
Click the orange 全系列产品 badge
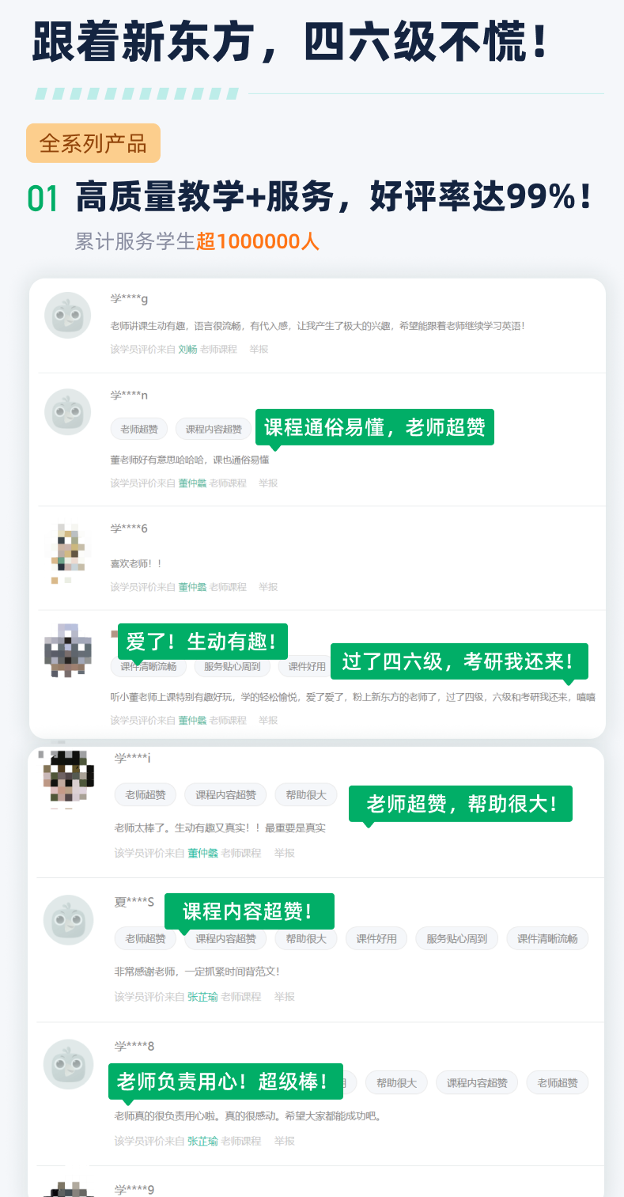(x=93, y=143)
